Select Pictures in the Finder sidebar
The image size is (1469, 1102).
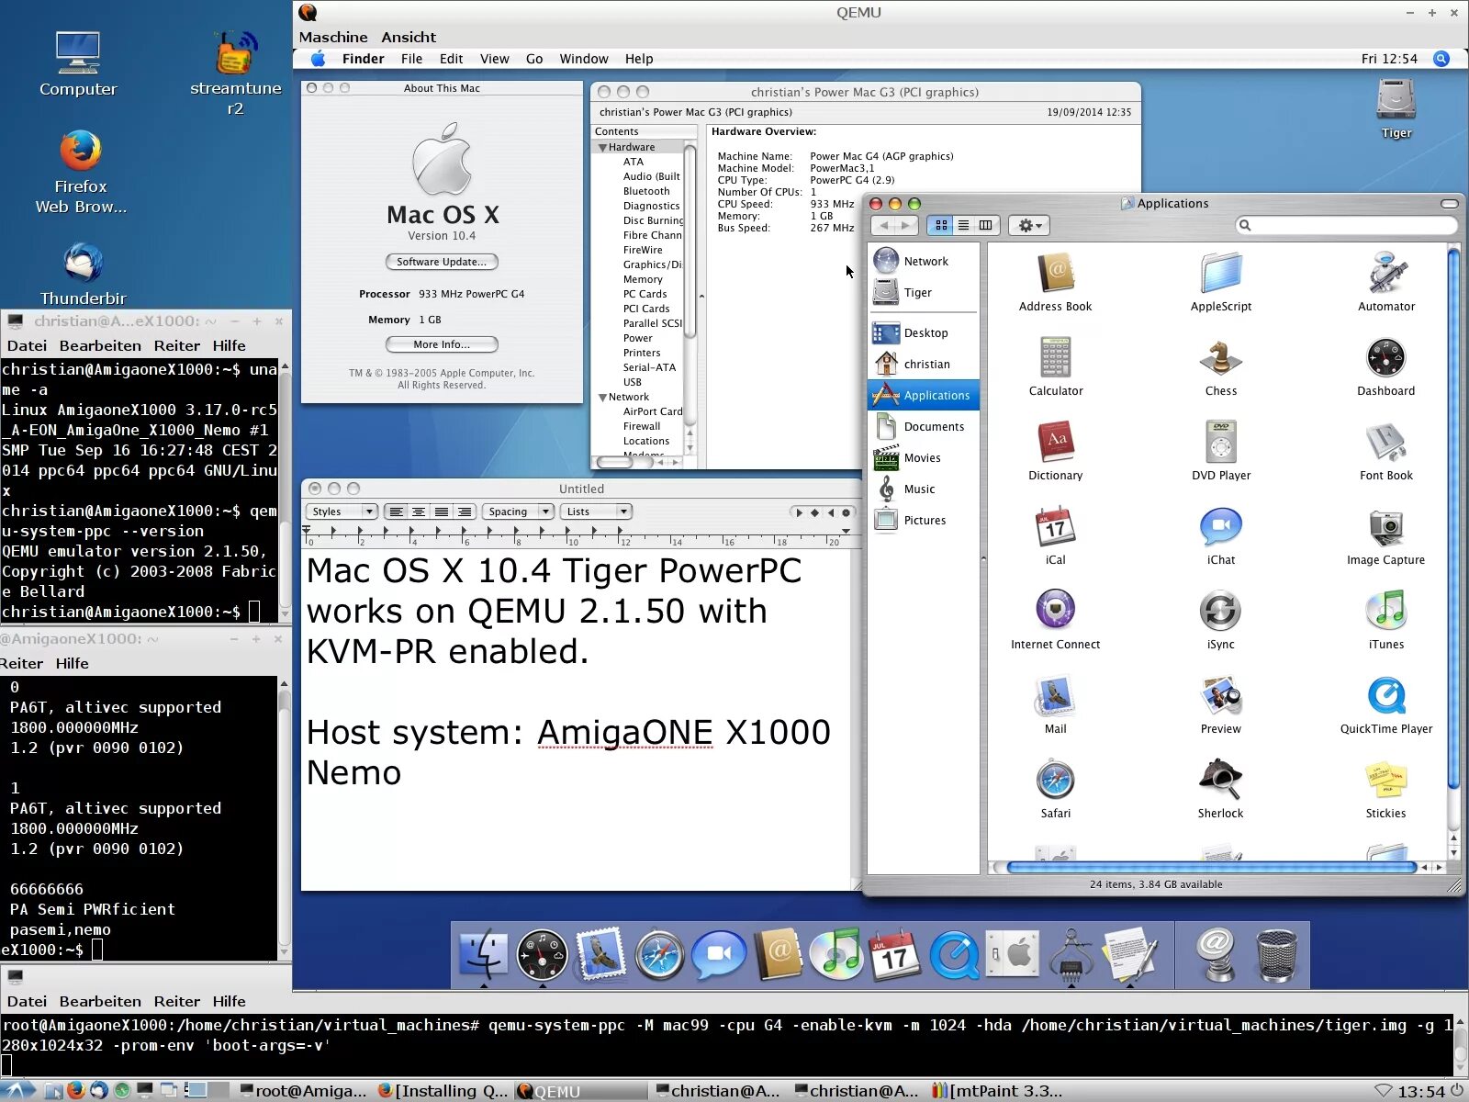click(923, 520)
